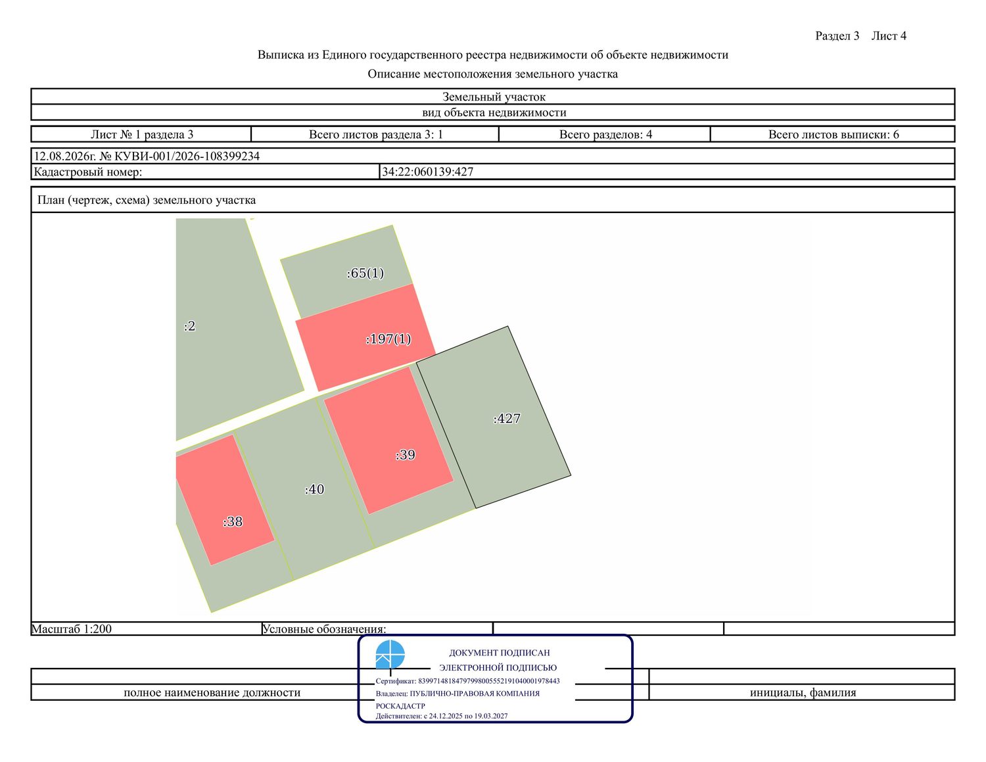Click the 'Всего листов раздела 3: 1' cell

(375, 134)
